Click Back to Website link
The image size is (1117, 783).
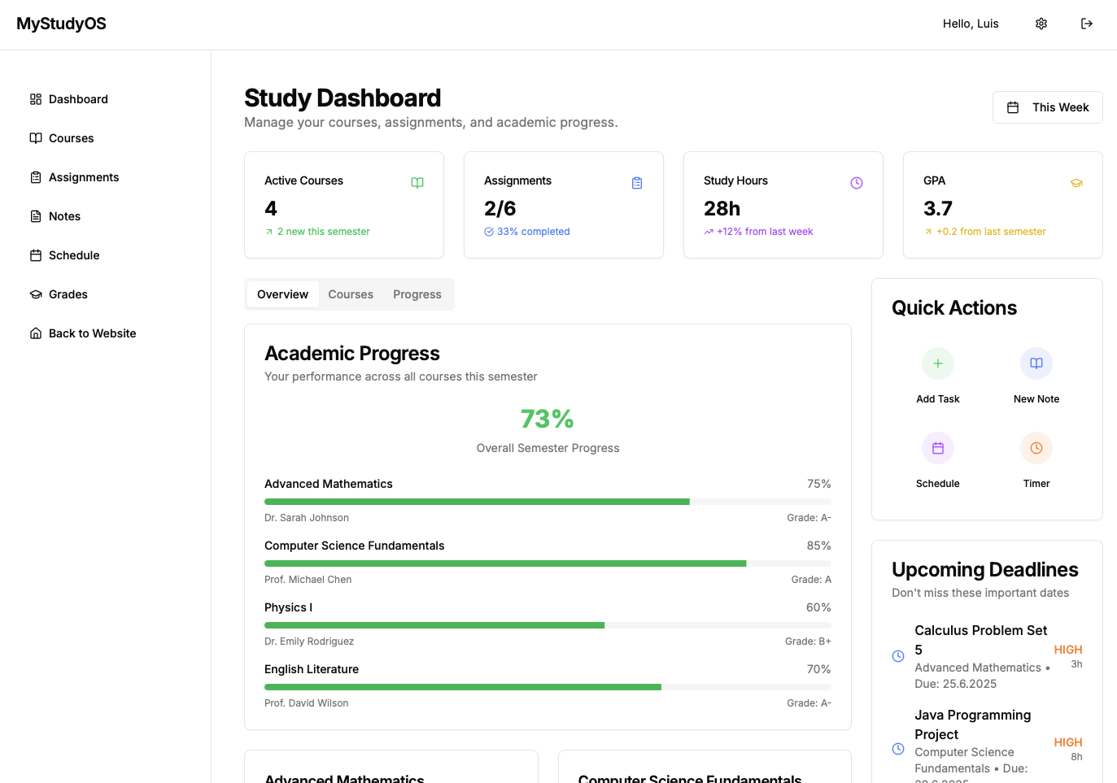click(x=92, y=333)
